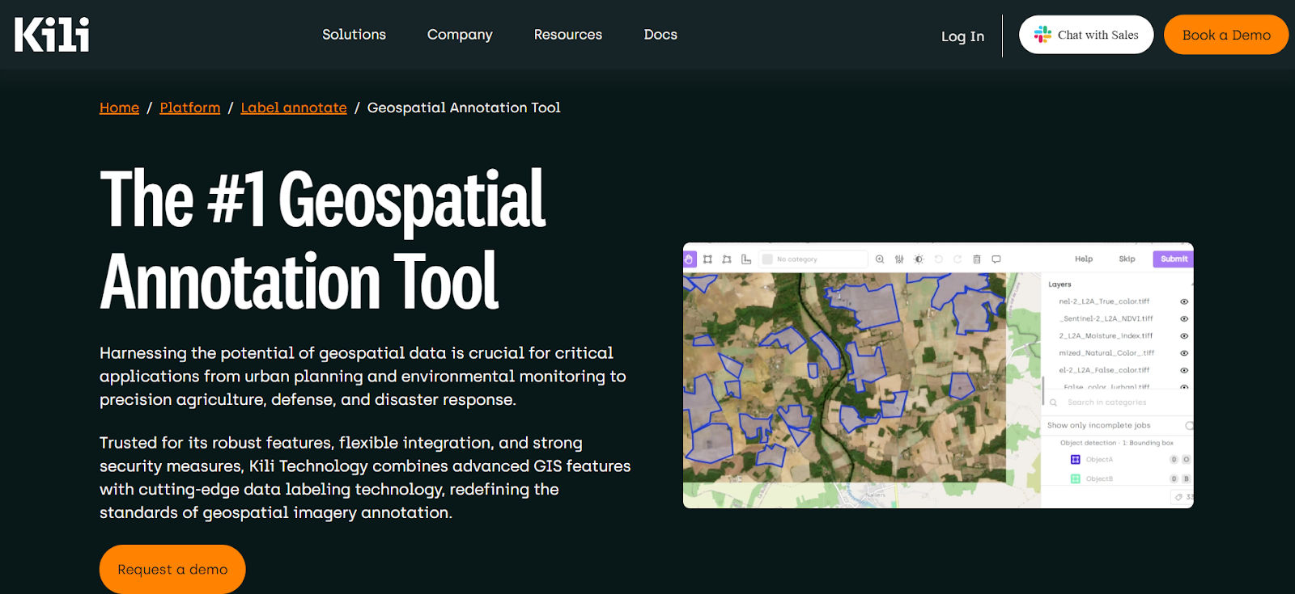Click the Request a demo button
The image size is (1295, 594).
click(172, 570)
